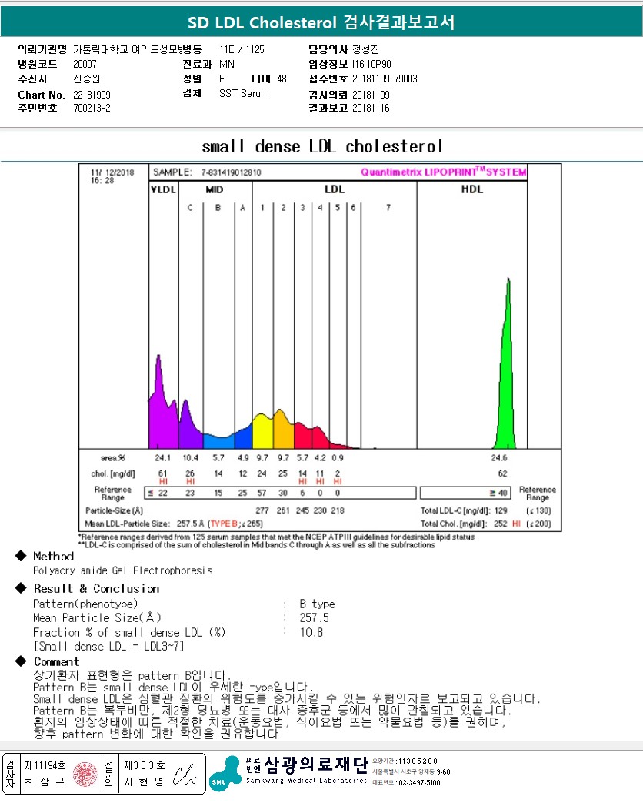The height and width of the screenshot is (803, 643).
Task: Click the Chart No. value '22181909'
Action: point(92,95)
